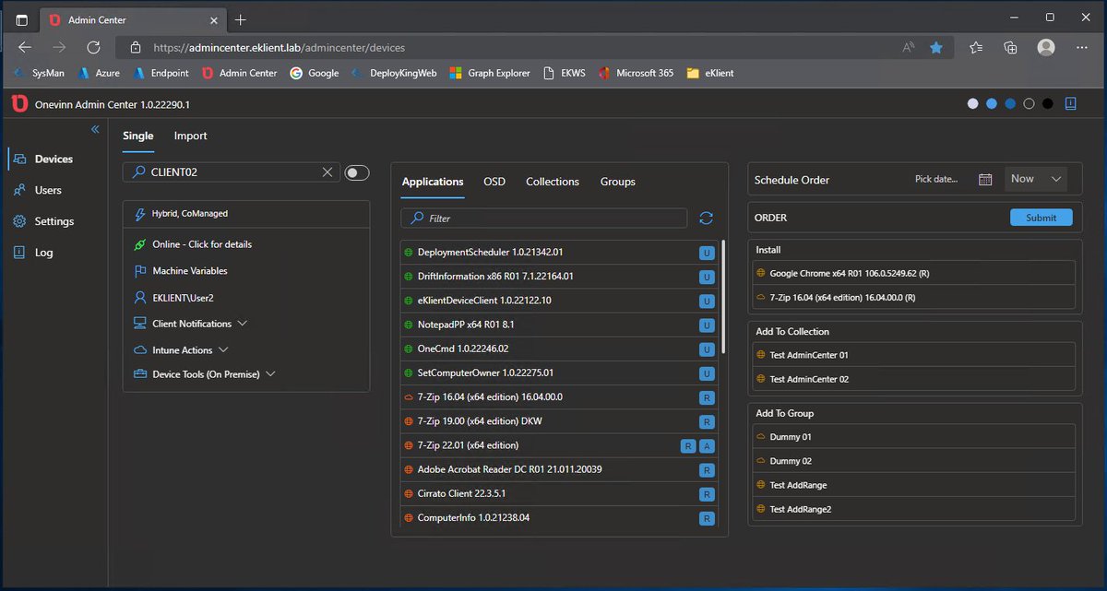
Task: Click the info icon in the top bar
Action: coord(1070,103)
